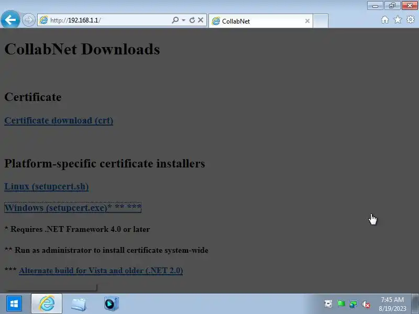The height and width of the screenshot is (314, 419).
Task: Open Favorites with the star icon
Action: (x=398, y=20)
